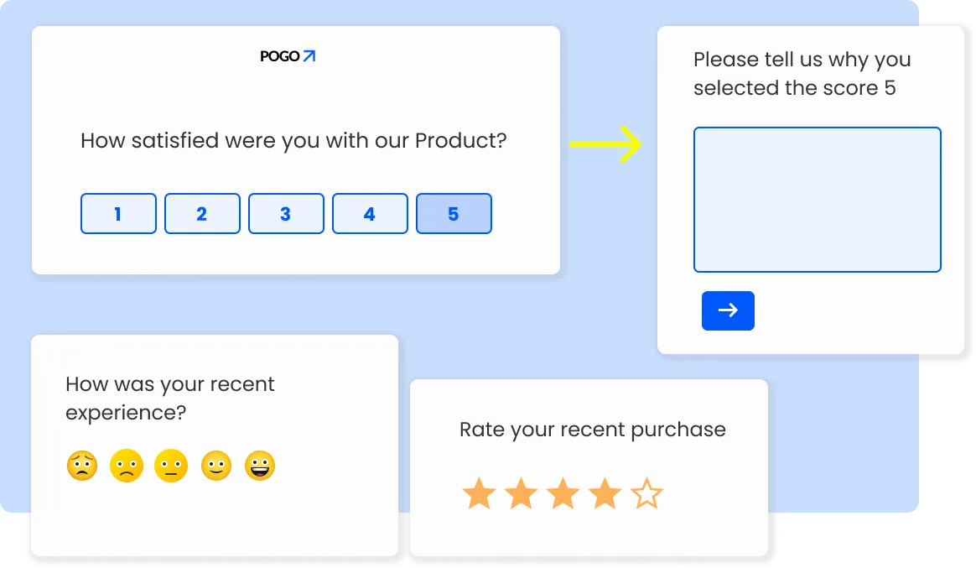Screen dimensions: 976x568
Task: Pick the worried face emoji
Action: pos(82,466)
